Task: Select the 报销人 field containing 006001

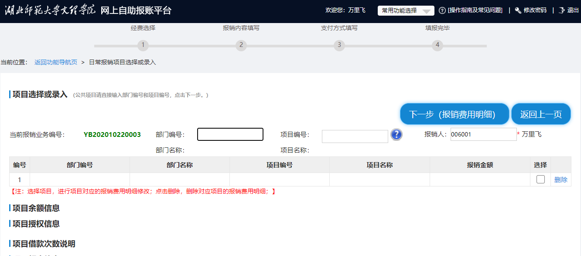Action: pyautogui.click(x=483, y=135)
